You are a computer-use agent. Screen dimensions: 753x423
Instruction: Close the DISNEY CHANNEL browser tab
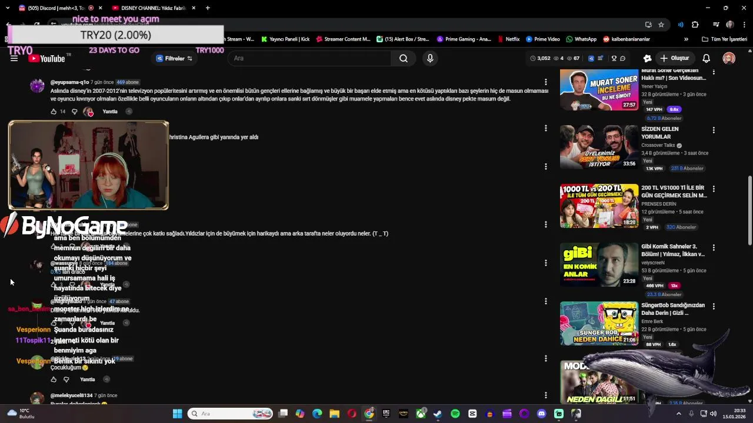point(194,8)
